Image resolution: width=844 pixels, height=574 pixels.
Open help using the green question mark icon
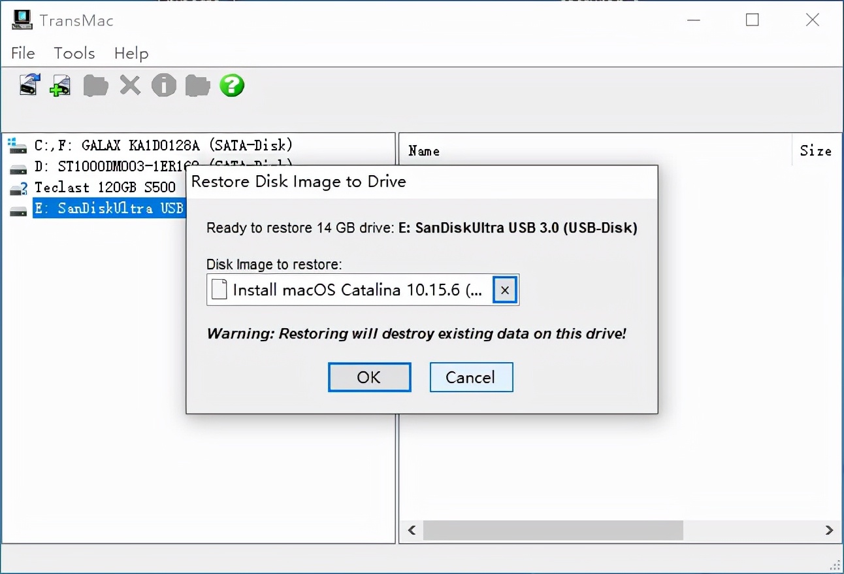pos(231,85)
